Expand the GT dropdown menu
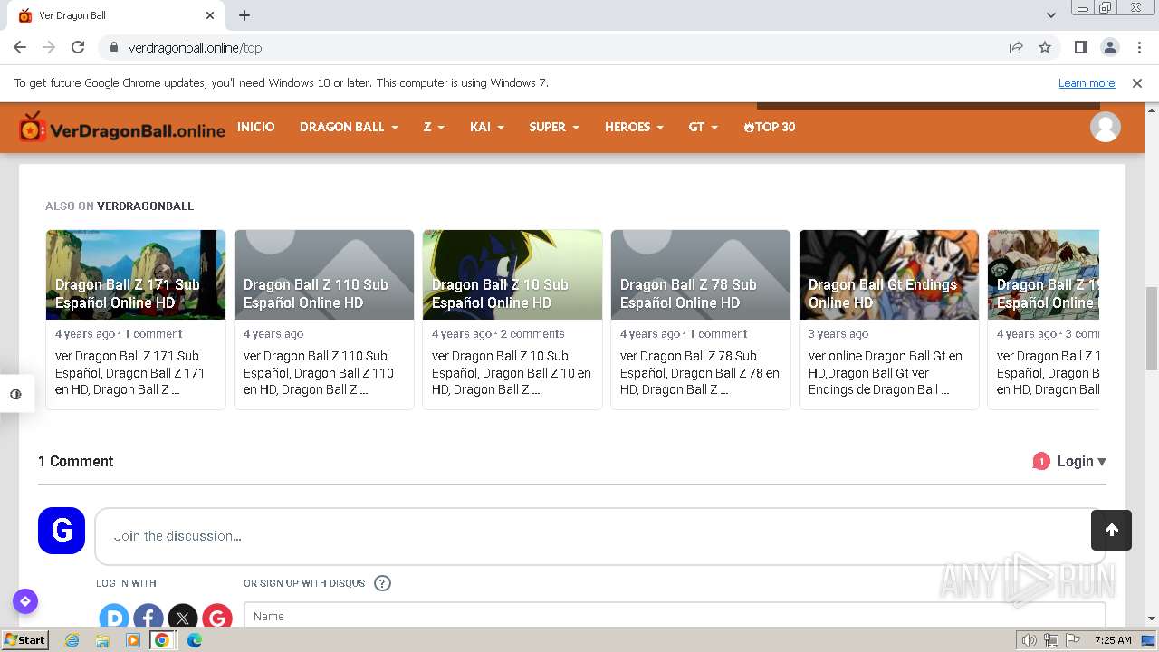 coord(703,127)
